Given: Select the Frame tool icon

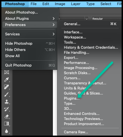Looking at the screenshot, I should coord(7,72).
